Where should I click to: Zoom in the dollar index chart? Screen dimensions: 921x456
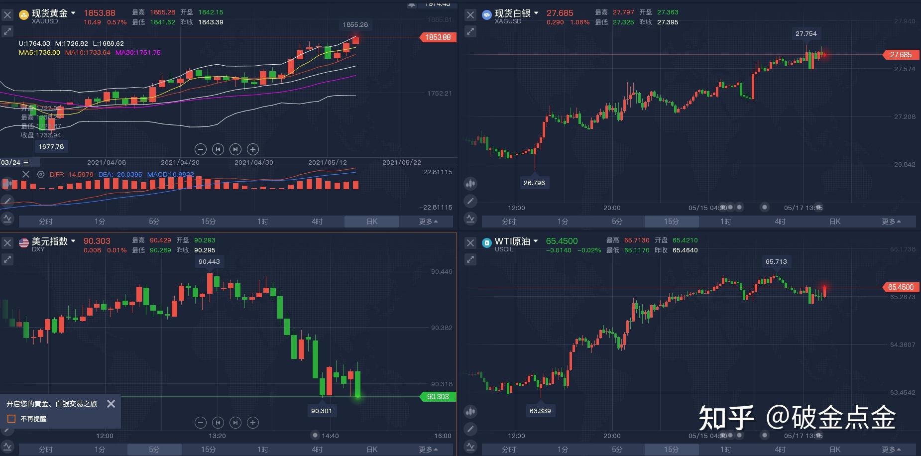coord(253,423)
